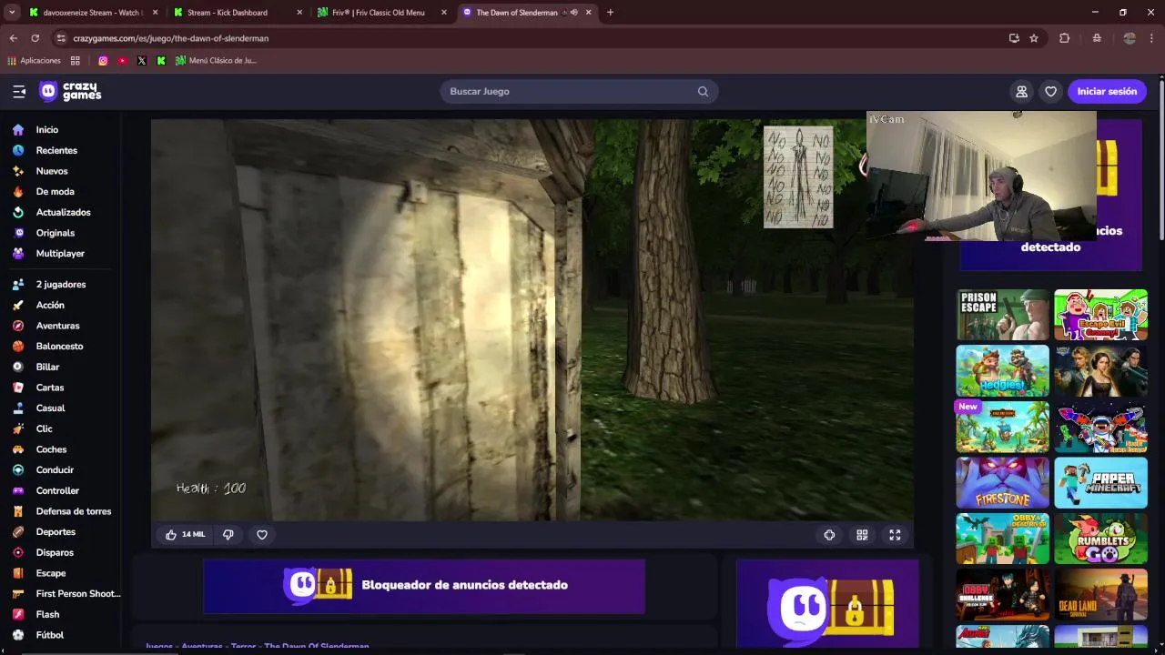This screenshot has width=1165, height=655.
Task: Open Defensa de torres category
Action: 74,511
